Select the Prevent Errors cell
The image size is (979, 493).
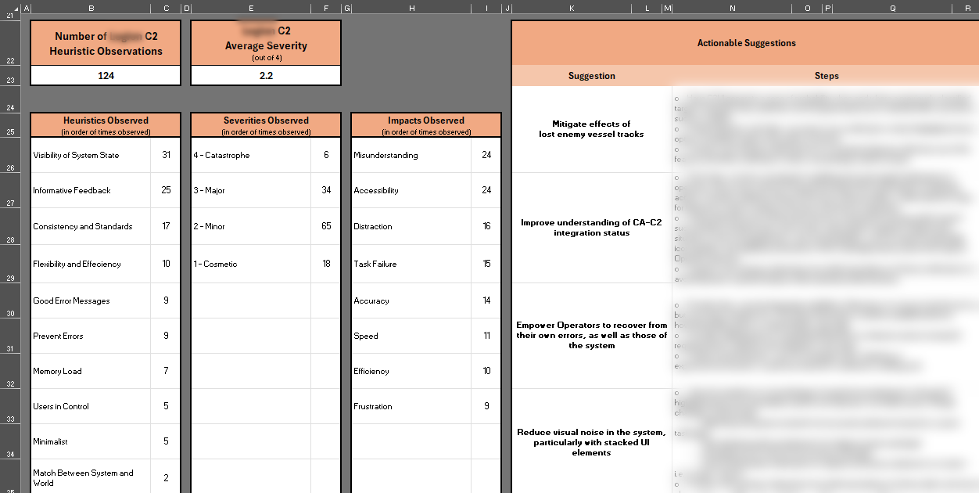click(91, 336)
